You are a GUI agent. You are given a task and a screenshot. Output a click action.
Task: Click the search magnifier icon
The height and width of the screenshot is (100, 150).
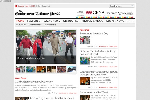(x=132, y=6)
